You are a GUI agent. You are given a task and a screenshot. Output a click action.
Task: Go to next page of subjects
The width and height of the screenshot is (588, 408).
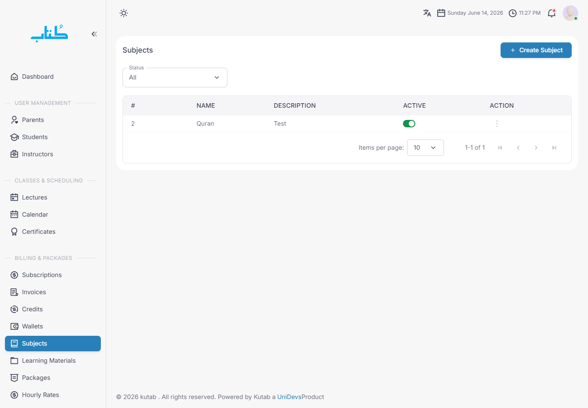click(536, 148)
